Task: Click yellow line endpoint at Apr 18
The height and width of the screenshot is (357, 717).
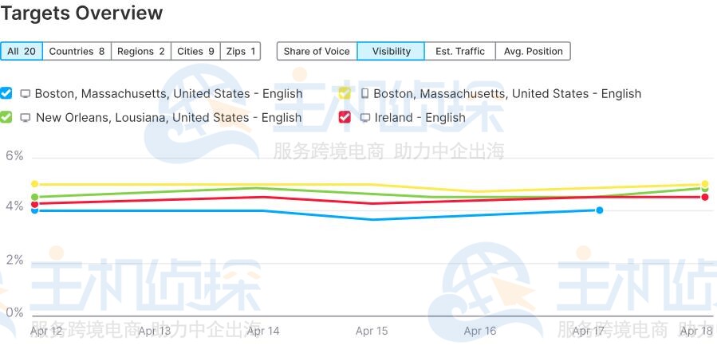Action: 705,184
